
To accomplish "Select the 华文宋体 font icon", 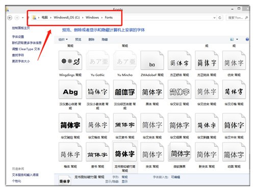I will click(152, 123).
